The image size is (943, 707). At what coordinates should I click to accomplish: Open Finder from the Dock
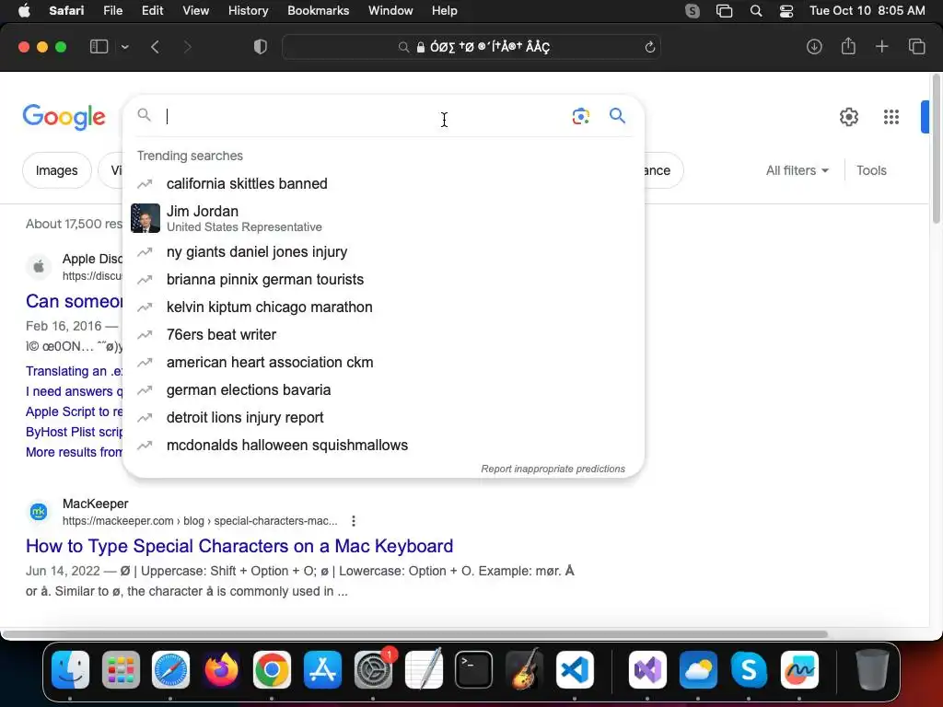coord(70,669)
